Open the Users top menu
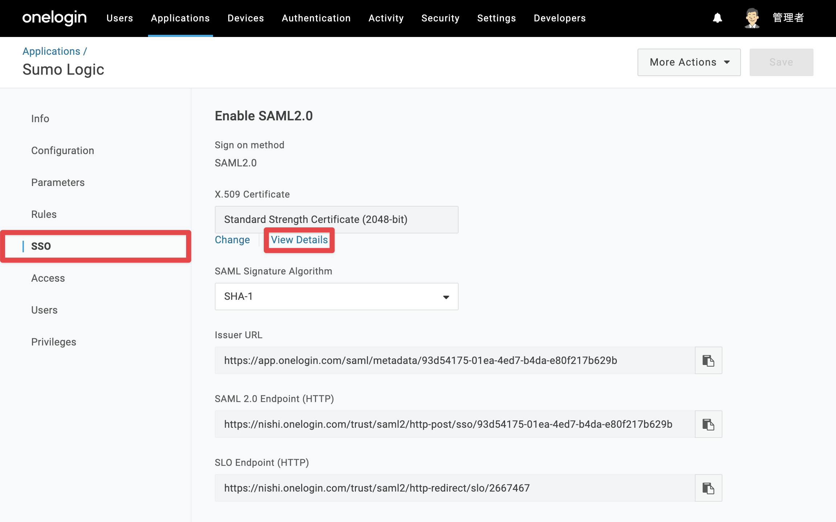The image size is (836, 522). [120, 18]
